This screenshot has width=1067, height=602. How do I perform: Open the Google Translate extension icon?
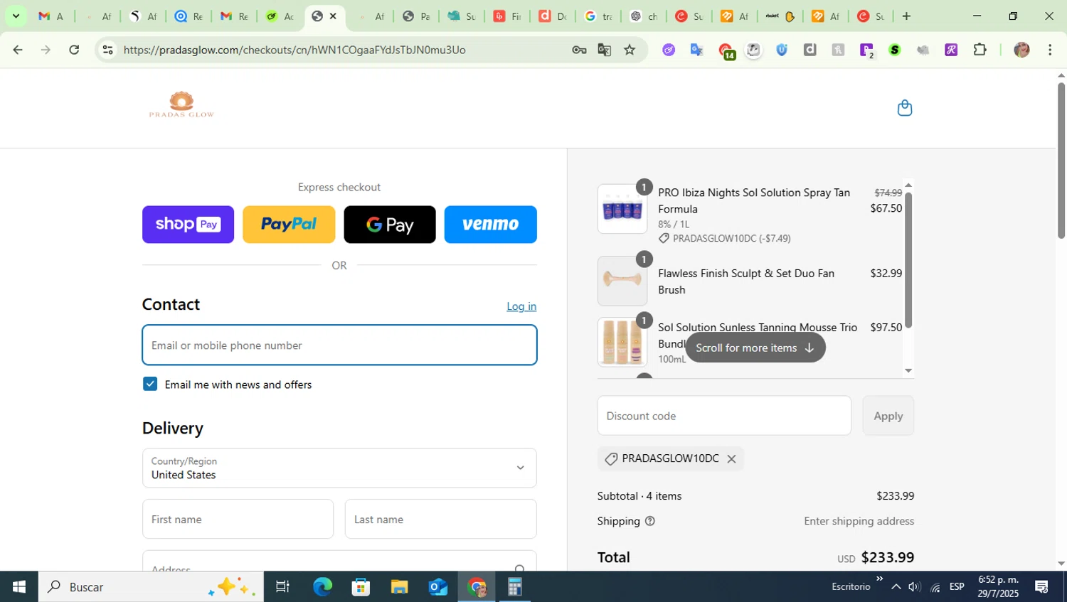click(696, 50)
